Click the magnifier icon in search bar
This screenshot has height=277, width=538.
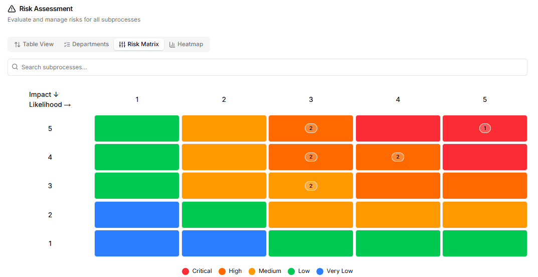pyautogui.click(x=15, y=67)
